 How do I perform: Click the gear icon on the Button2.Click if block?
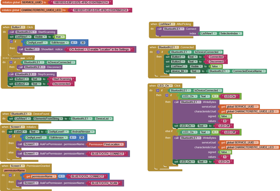click(11, 62)
